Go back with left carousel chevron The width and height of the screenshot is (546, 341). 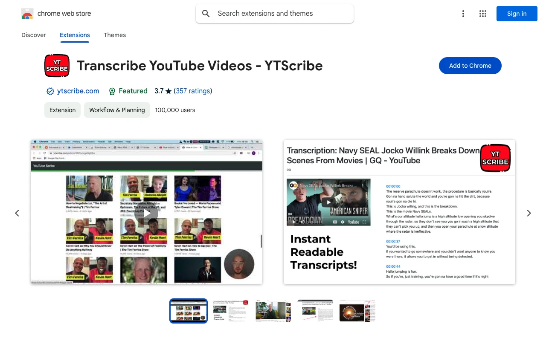coord(17,213)
